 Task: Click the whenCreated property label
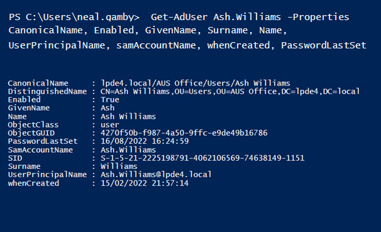pos(33,183)
